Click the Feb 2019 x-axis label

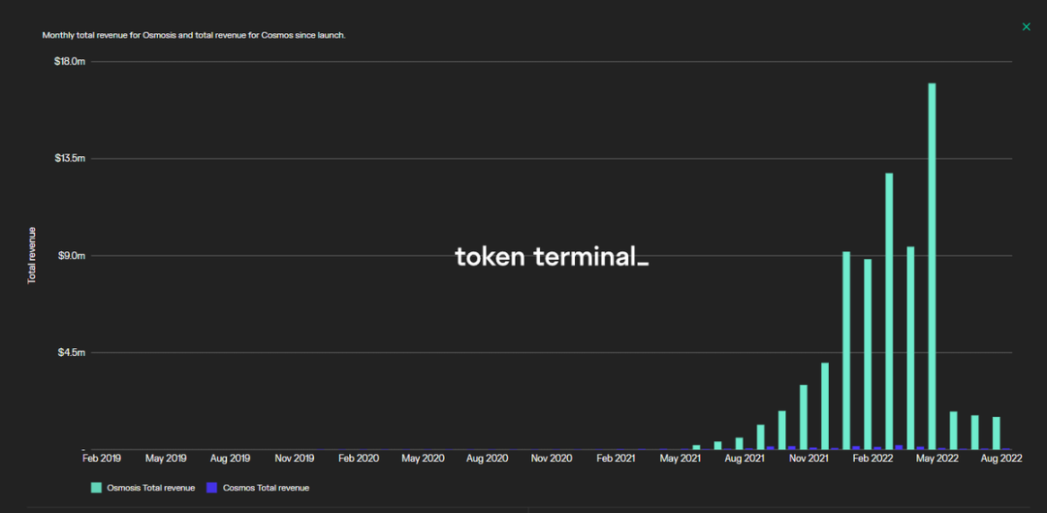[102, 459]
